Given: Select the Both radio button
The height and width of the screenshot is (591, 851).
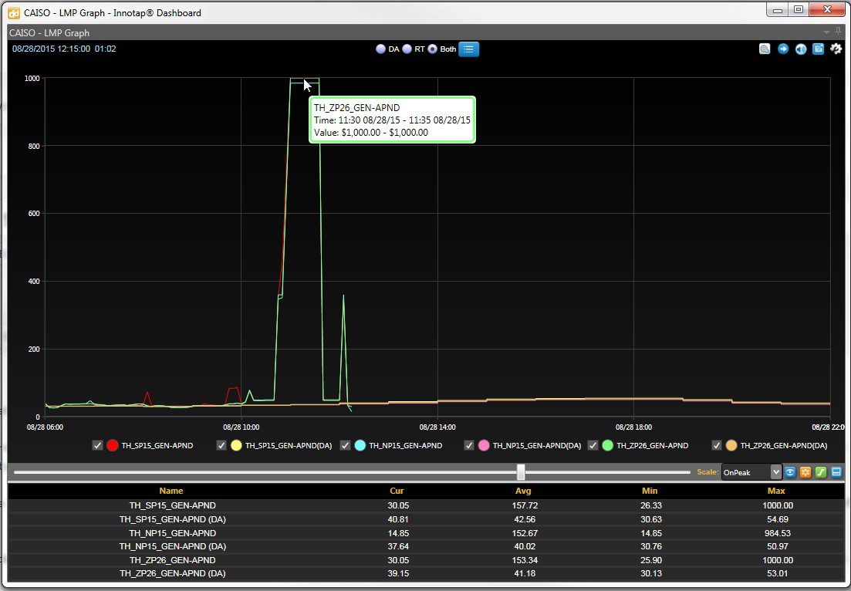Looking at the screenshot, I should pyautogui.click(x=432, y=49).
